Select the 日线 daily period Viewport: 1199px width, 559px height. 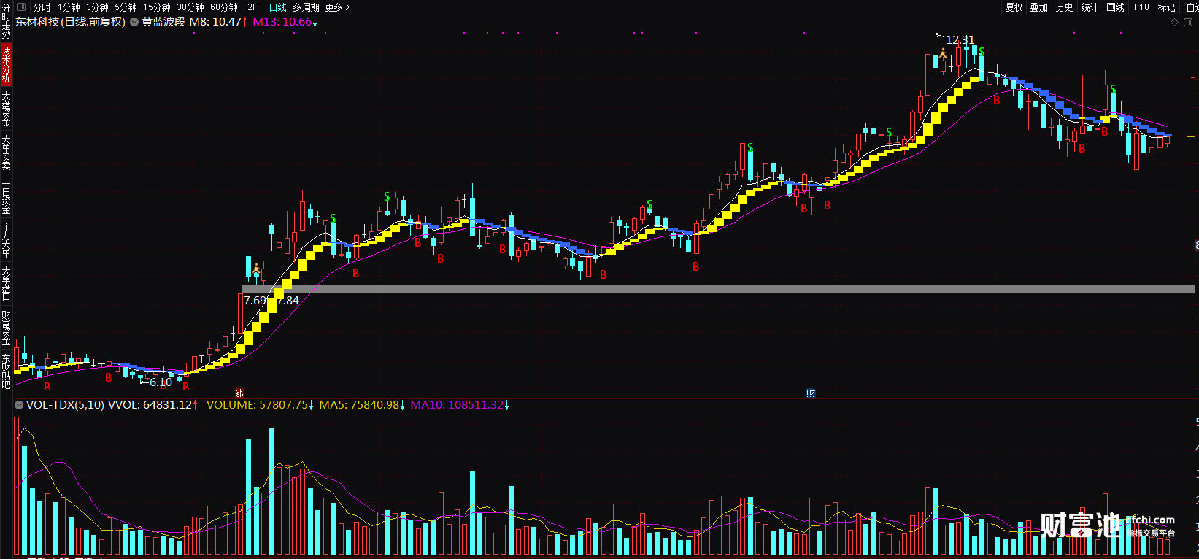tap(278, 7)
